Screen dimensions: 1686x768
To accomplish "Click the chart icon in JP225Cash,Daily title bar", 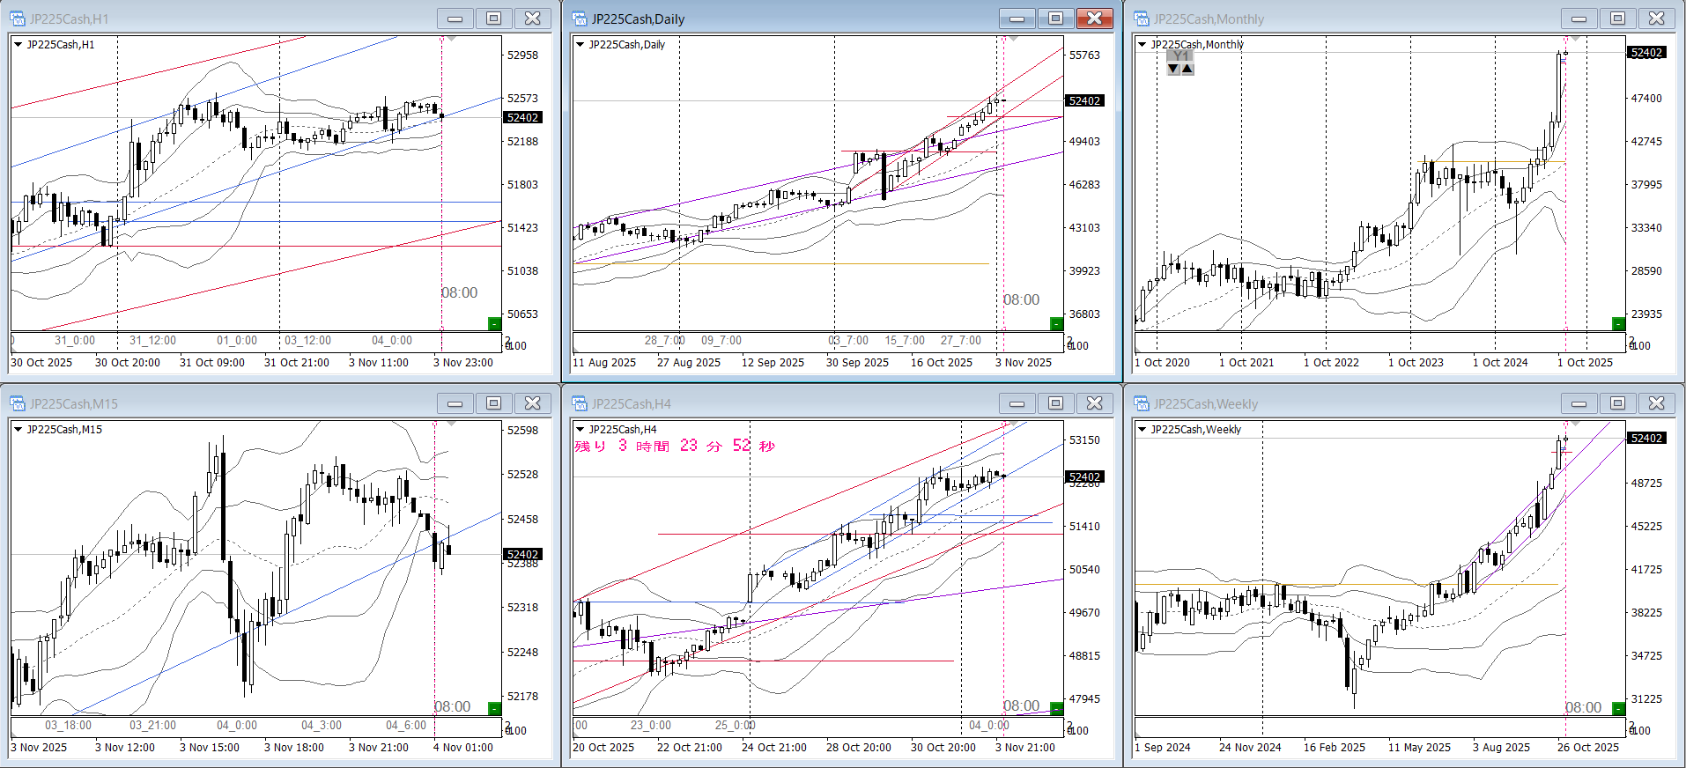I will tap(580, 18).
